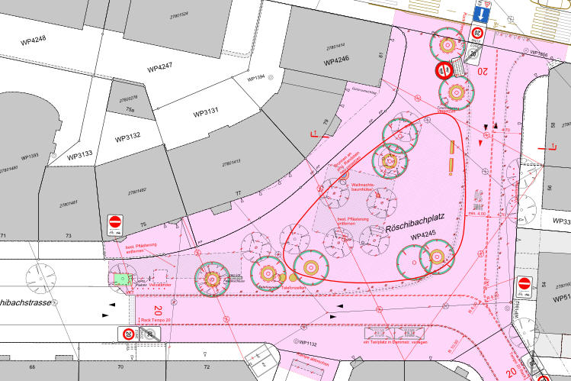This screenshot has width=571, height=381.
Task: Select the zone 20 sign below the blue arrow
Action: coord(477,34)
